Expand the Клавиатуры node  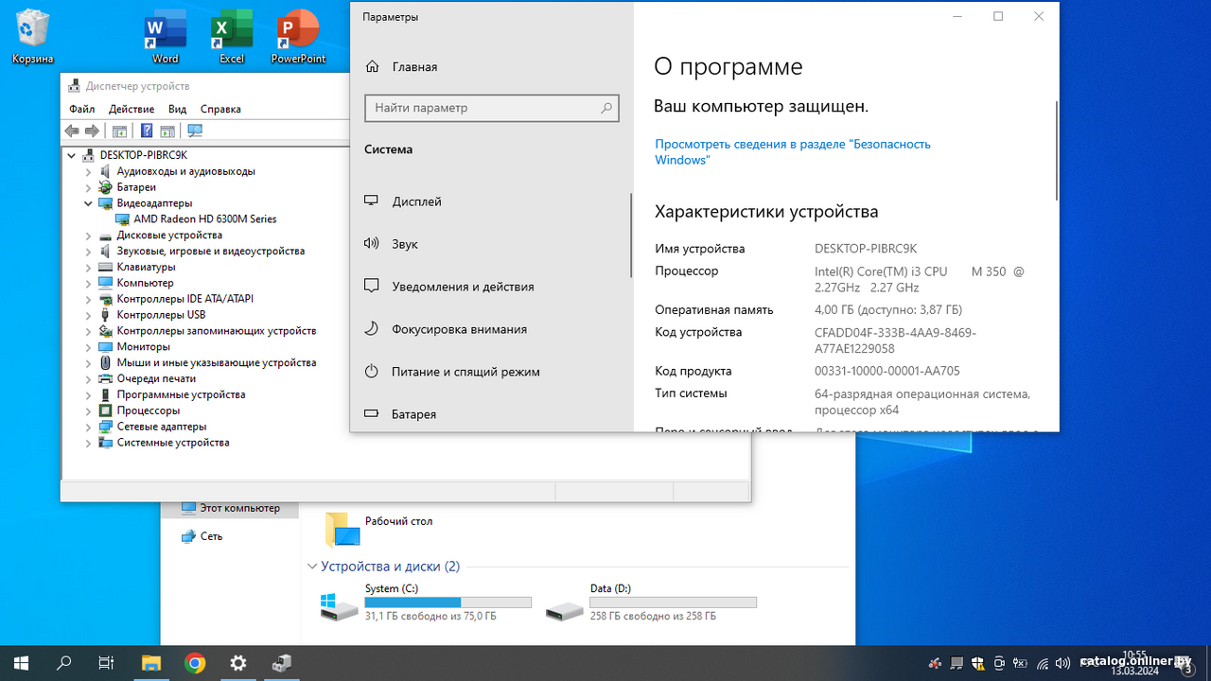coord(89,267)
